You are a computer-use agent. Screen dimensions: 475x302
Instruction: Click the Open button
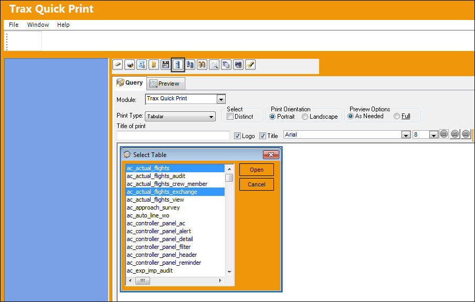(257, 170)
